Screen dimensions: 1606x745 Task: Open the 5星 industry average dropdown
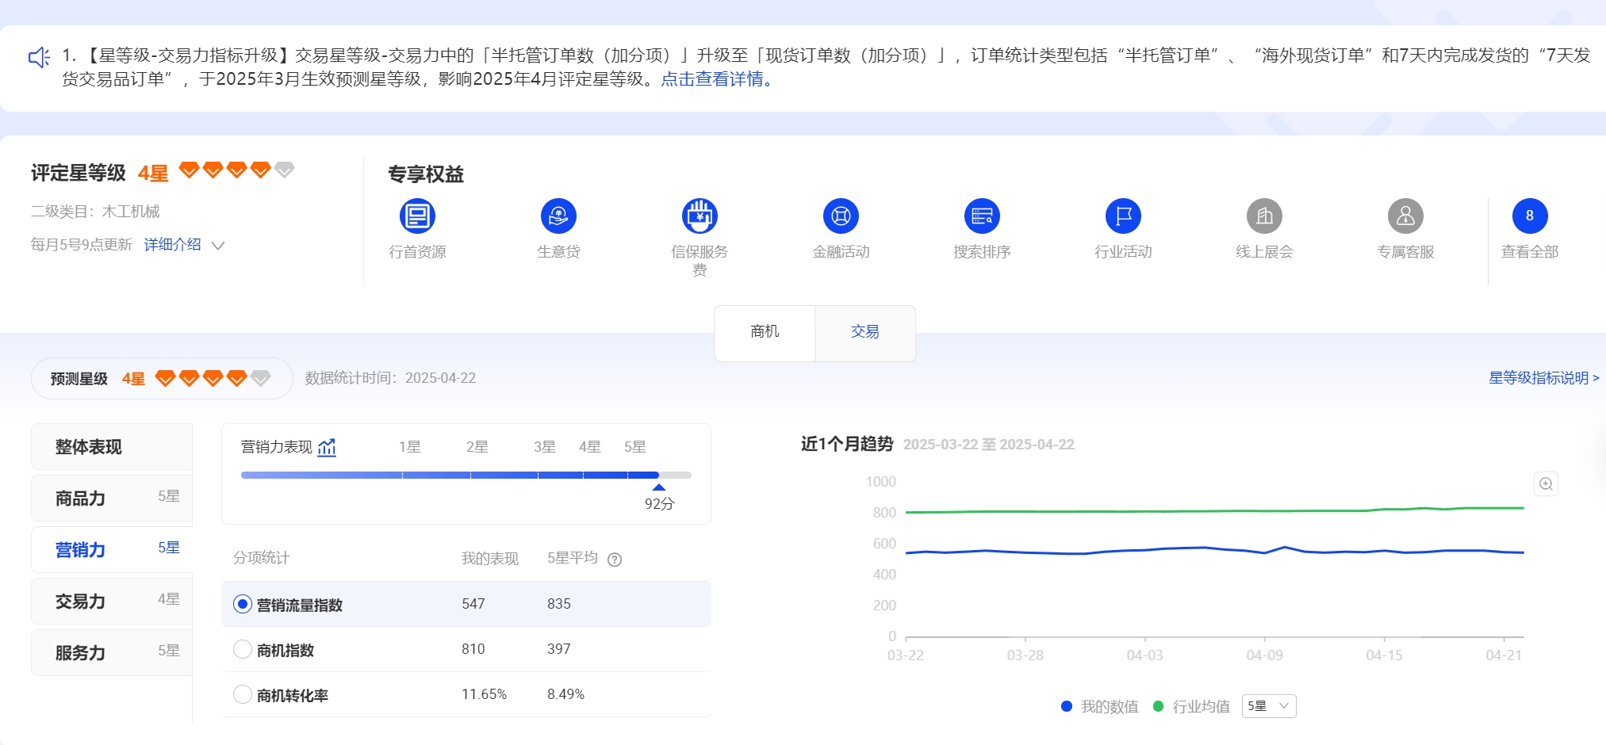pyautogui.click(x=1268, y=706)
